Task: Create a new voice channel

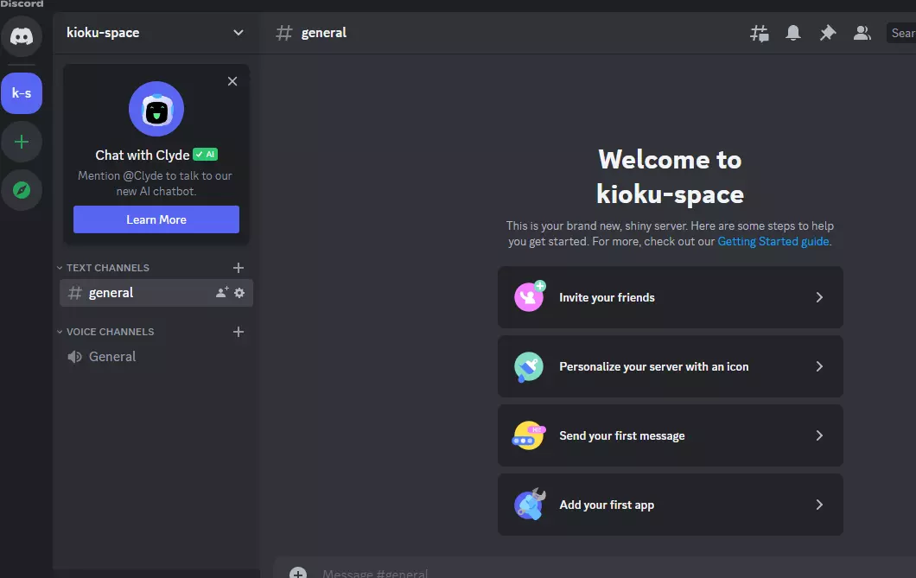Action: pyautogui.click(x=239, y=332)
